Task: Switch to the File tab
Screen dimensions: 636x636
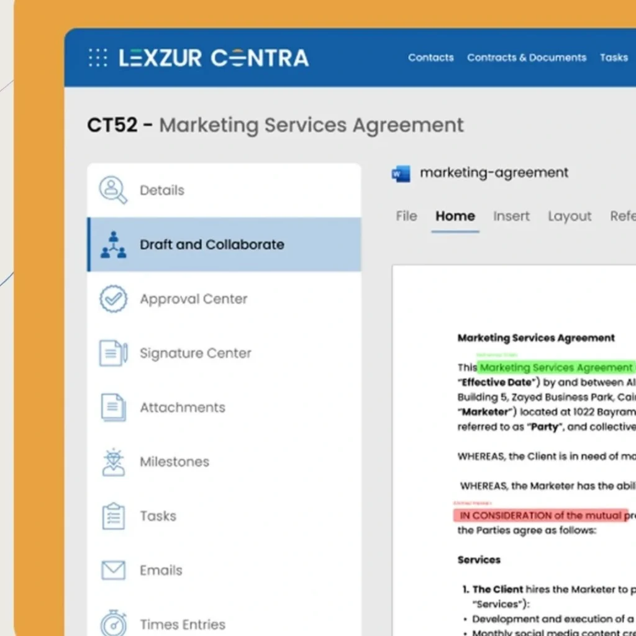Action: pyautogui.click(x=406, y=216)
